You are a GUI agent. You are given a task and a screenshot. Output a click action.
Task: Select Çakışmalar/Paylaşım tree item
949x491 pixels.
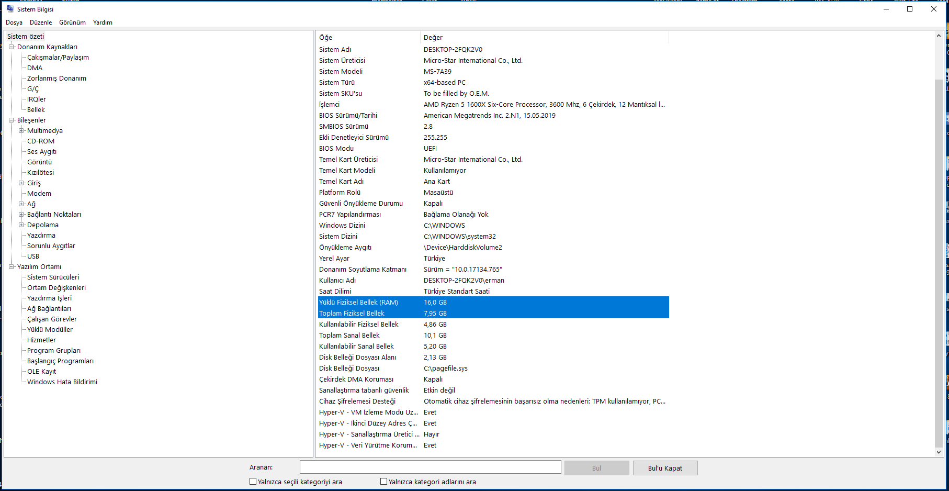58,58
